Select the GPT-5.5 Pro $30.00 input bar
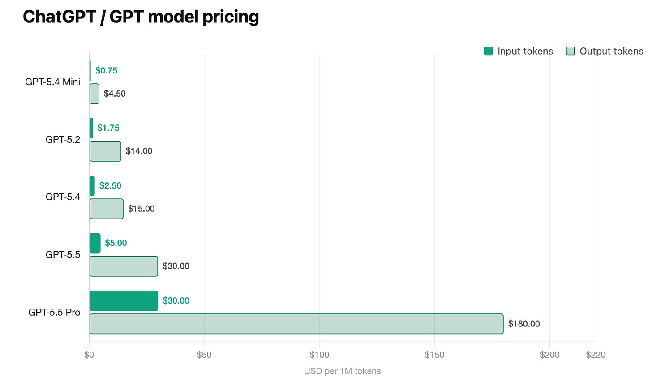Viewport: 652px width, 382px height. tap(124, 301)
